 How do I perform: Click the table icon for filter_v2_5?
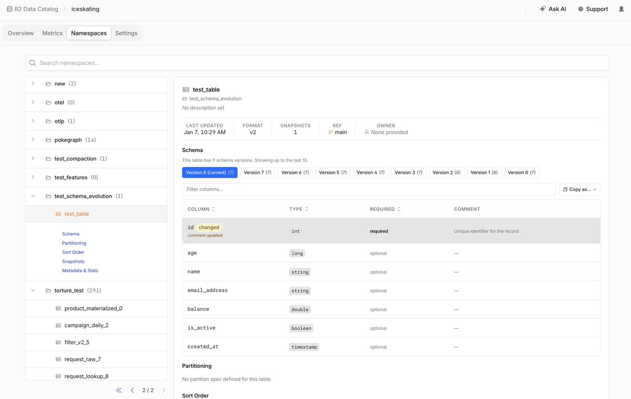[x=58, y=342]
